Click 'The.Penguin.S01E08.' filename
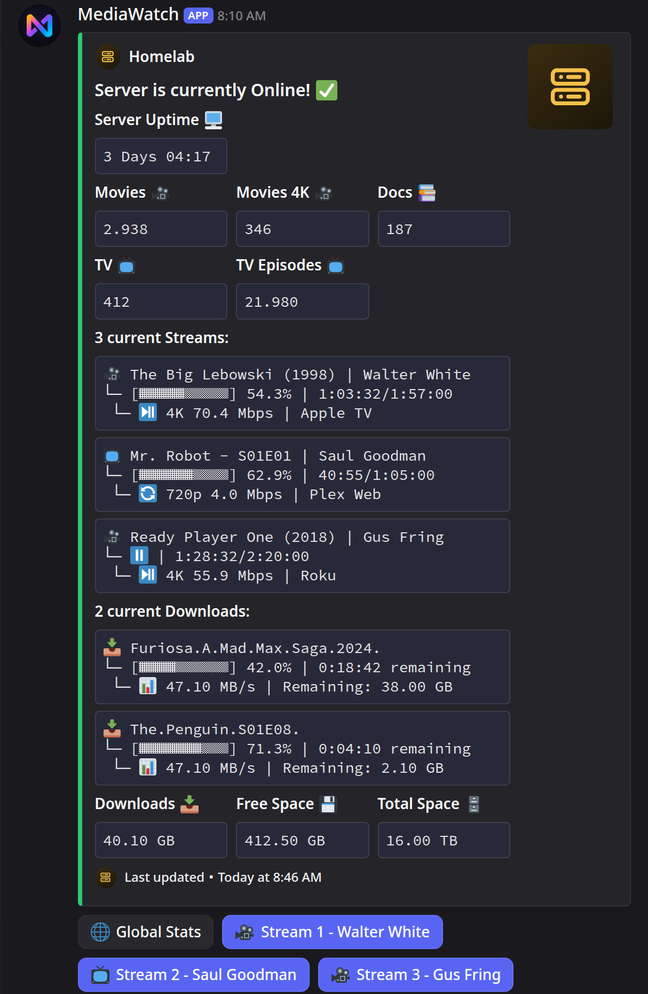This screenshot has width=648, height=994. click(x=215, y=729)
